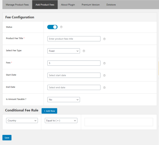The width and height of the screenshot is (159, 145).
Task: Save the fee configuration
Action: tap(7, 138)
